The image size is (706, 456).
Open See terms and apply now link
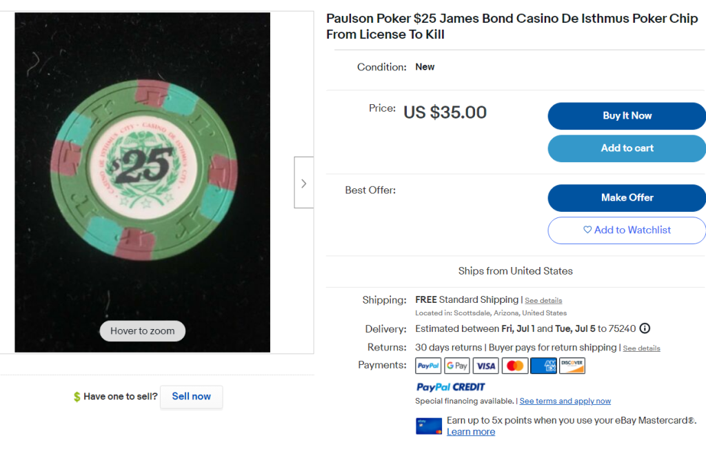tap(565, 402)
